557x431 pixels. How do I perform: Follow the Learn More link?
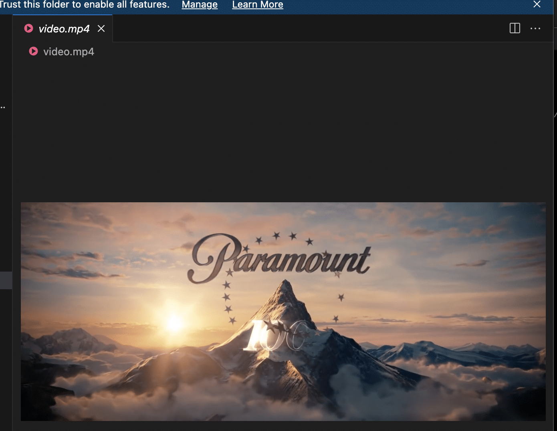coord(258,5)
